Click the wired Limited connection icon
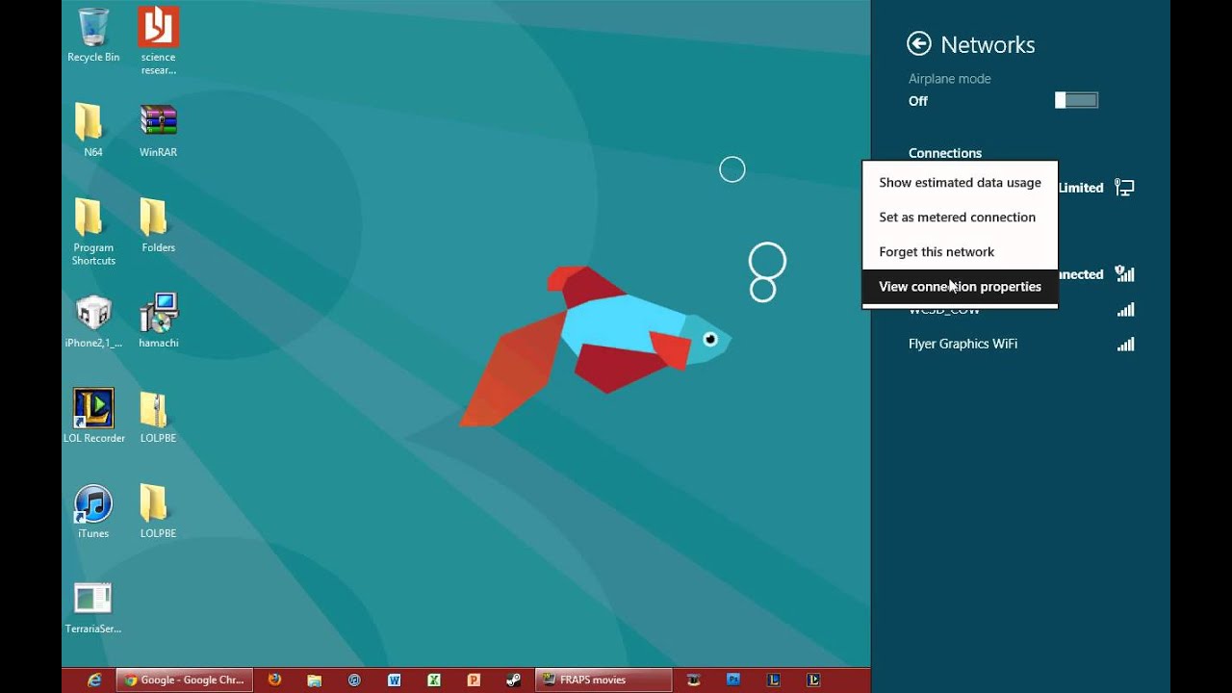The width and height of the screenshot is (1232, 693). tap(1123, 188)
